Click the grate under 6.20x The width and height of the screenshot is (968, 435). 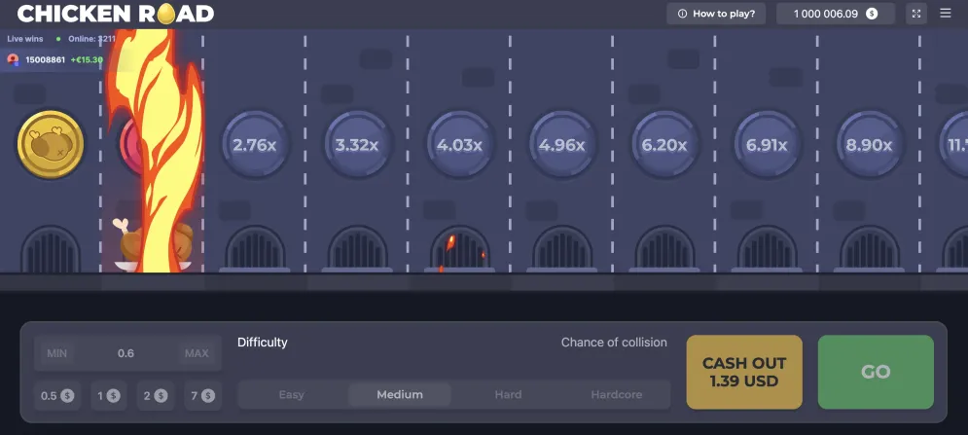click(x=664, y=249)
